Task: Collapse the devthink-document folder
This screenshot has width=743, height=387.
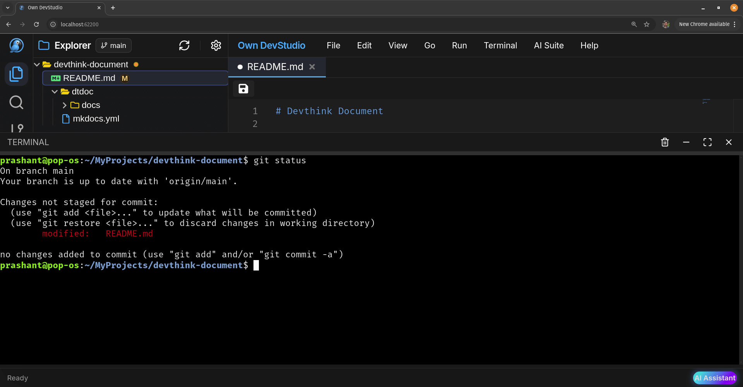Action: coord(37,64)
